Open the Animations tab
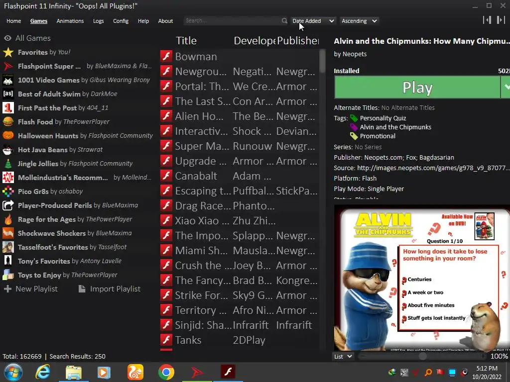510x382 pixels. [x=70, y=21]
